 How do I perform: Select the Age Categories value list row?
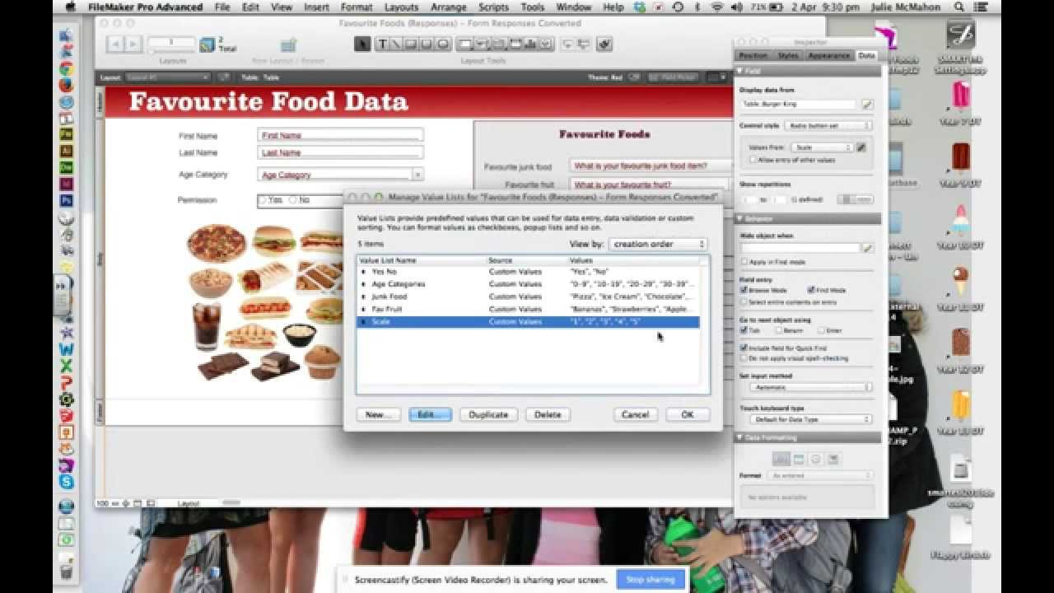[x=528, y=284]
